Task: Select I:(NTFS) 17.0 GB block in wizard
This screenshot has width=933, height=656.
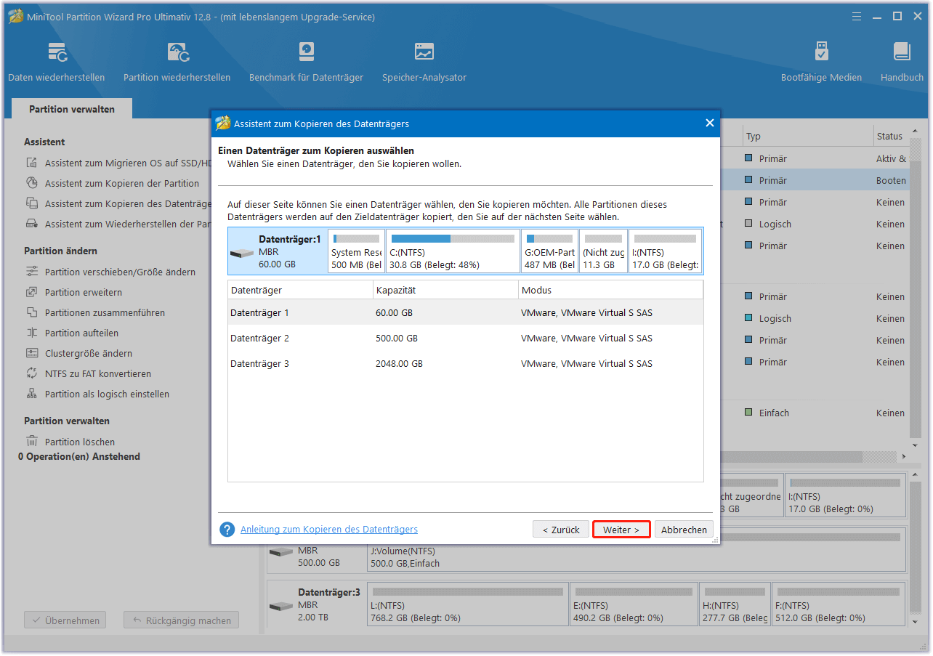Action: coord(665,251)
